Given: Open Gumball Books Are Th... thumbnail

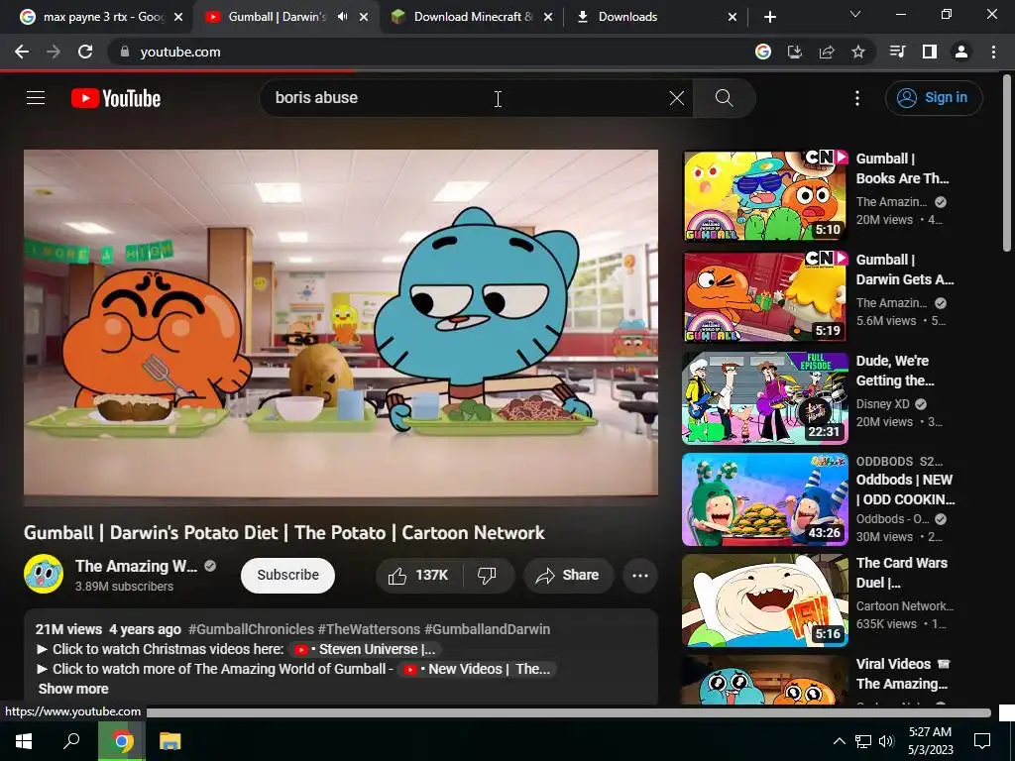Looking at the screenshot, I should 765,196.
